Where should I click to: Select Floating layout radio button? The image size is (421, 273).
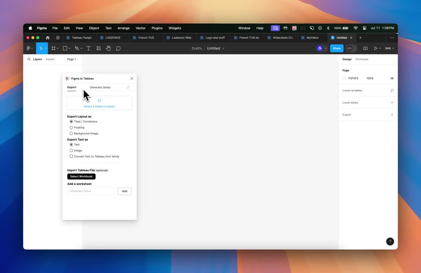tap(71, 127)
